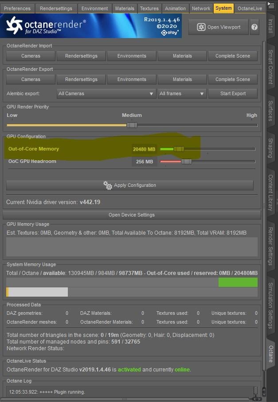Viewport: 278px width, 402px height.
Task: Click the green 'activated' status text
Action: (x=129, y=370)
